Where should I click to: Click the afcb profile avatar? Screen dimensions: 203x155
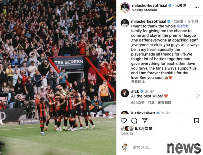125,93
